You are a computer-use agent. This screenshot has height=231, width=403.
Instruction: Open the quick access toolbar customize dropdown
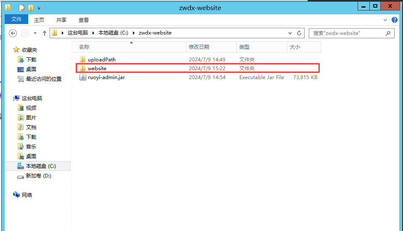pos(39,8)
